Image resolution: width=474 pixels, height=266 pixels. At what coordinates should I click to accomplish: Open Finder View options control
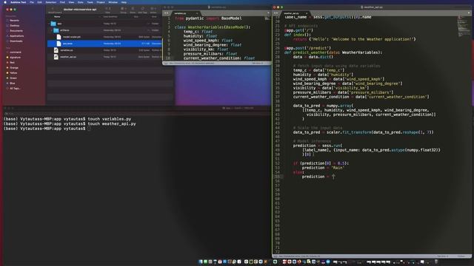107,9
